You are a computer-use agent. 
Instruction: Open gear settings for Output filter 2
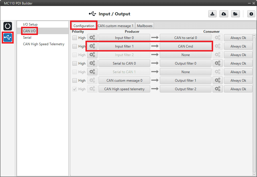pos(217,89)
